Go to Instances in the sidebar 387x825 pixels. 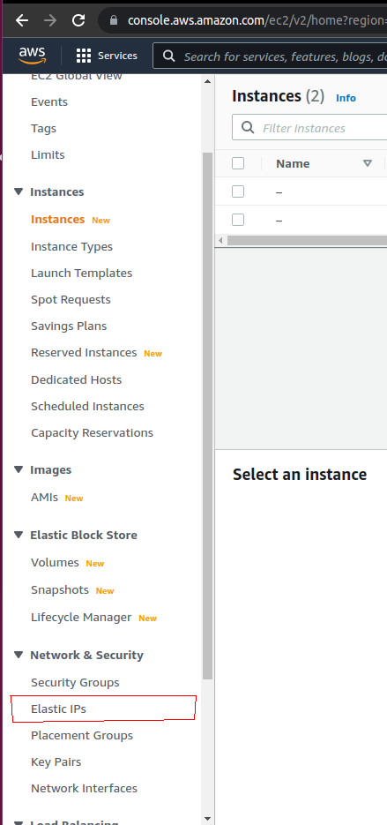coord(58,220)
